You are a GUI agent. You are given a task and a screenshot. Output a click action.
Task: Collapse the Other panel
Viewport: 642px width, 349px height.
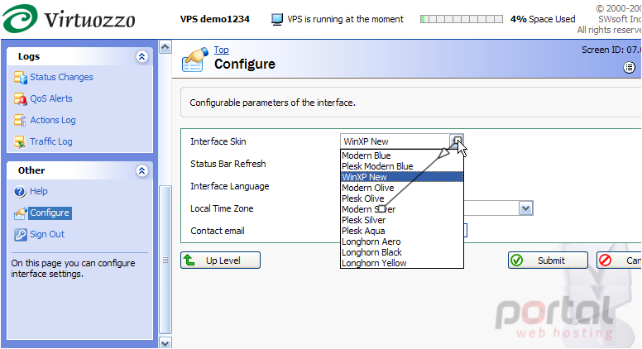pyautogui.click(x=141, y=170)
